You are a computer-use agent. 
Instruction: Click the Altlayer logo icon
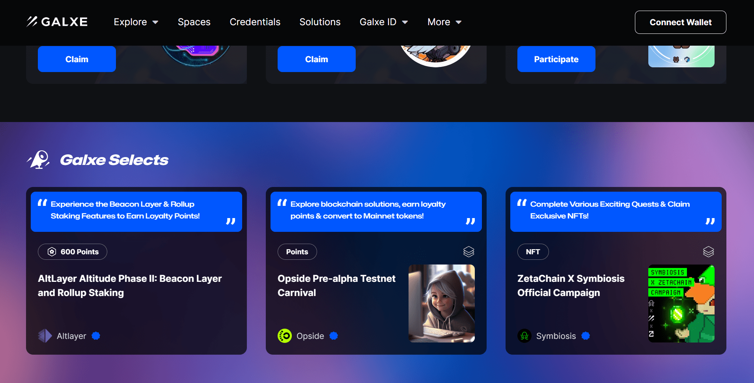(x=45, y=336)
